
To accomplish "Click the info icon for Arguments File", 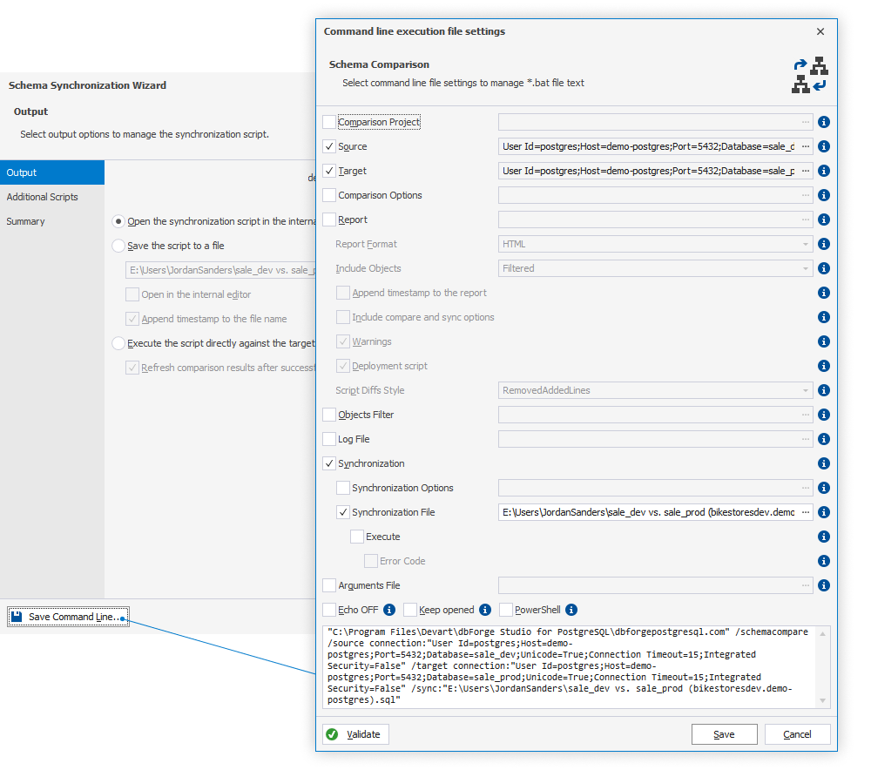I will (824, 585).
